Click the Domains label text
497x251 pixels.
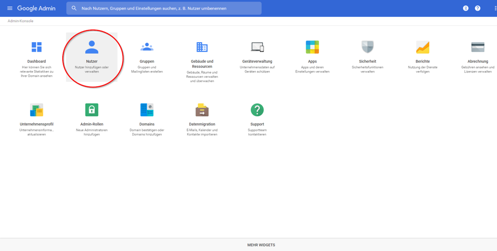tap(147, 124)
